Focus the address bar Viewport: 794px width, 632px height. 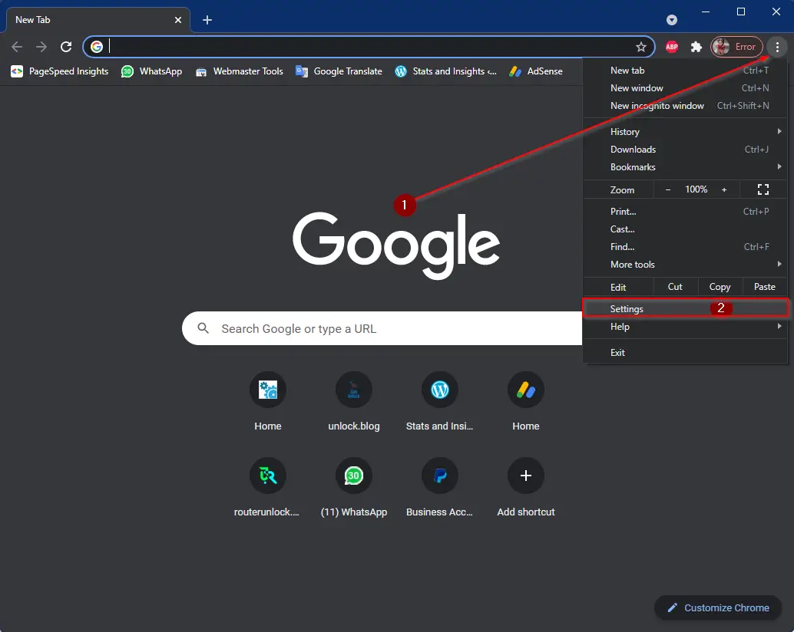click(x=369, y=47)
